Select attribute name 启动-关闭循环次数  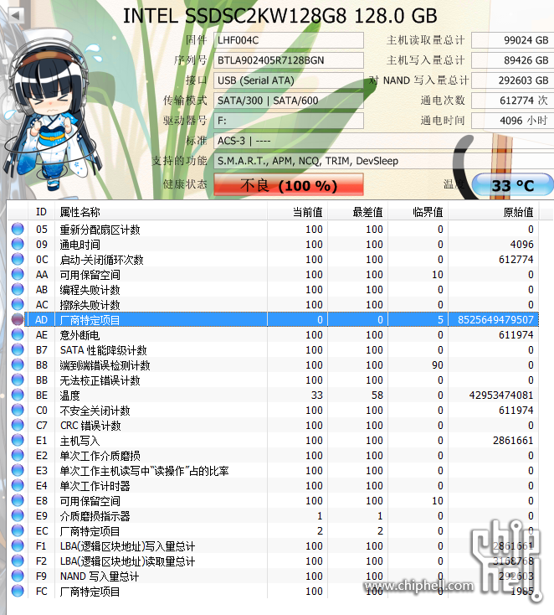tap(101, 260)
